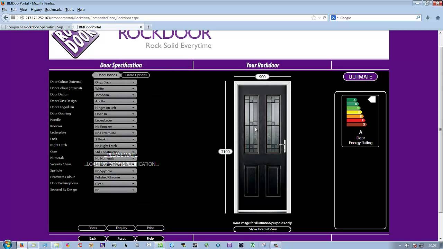Switch to Frame Options tab
The width and height of the screenshot is (443, 249).
click(136, 75)
